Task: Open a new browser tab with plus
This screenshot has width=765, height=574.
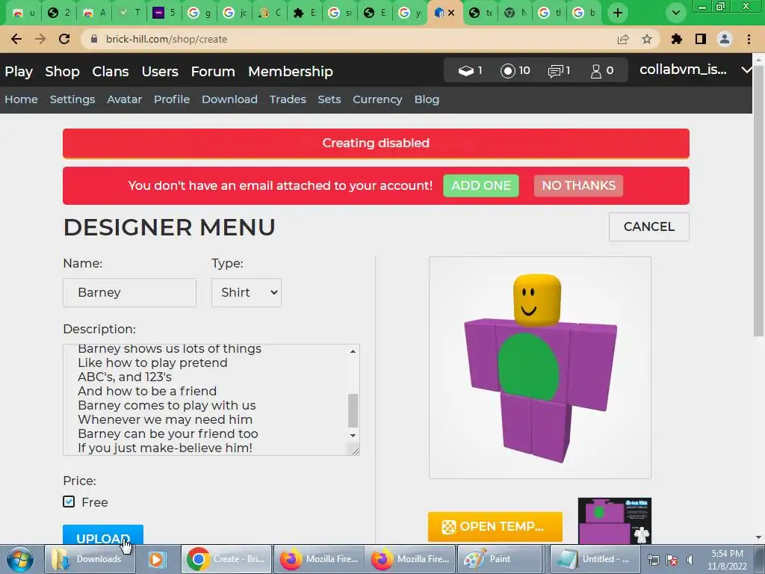Action: tap(618, 13)
